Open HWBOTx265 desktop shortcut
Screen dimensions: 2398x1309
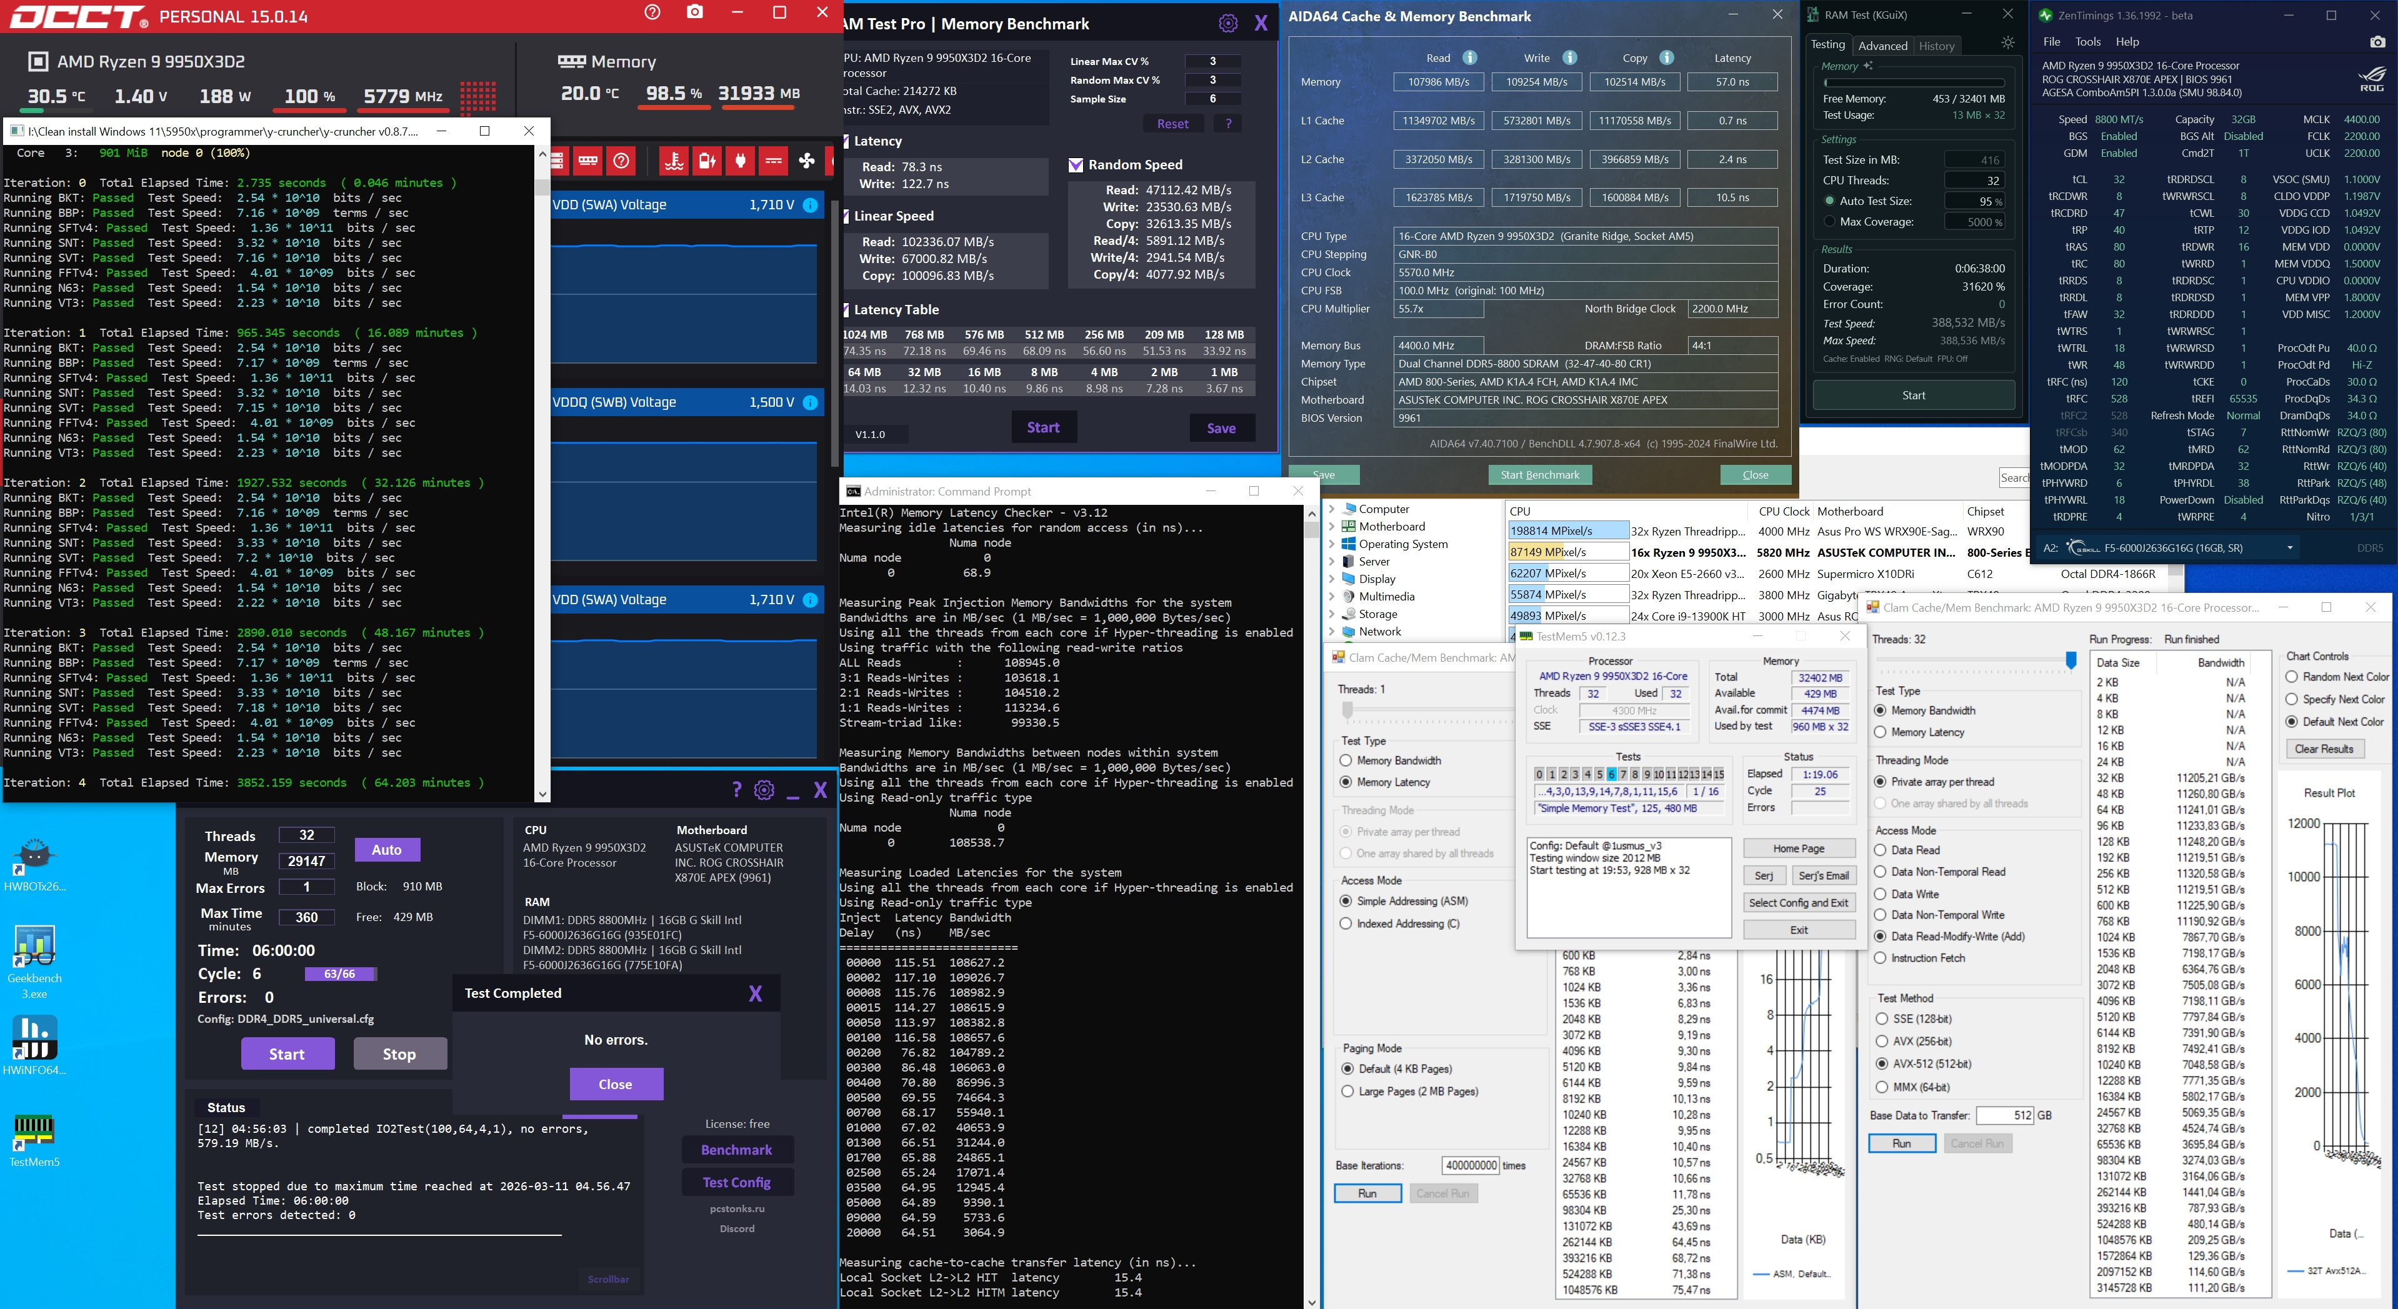point(34,865)
